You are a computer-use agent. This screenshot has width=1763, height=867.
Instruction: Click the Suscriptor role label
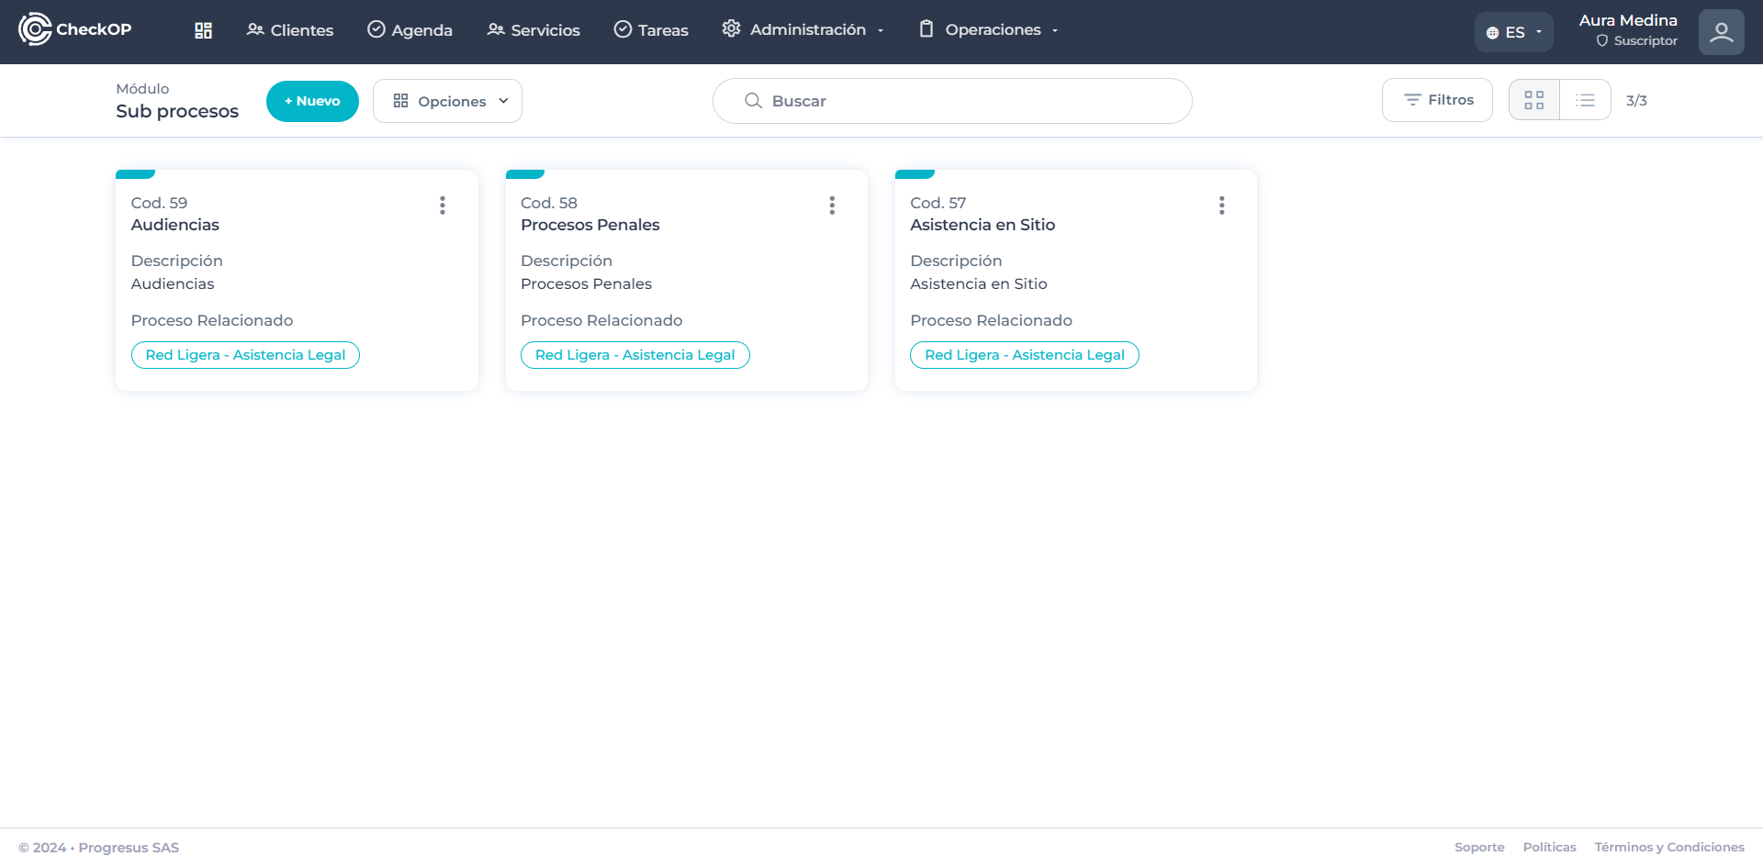click(1636, 41)
